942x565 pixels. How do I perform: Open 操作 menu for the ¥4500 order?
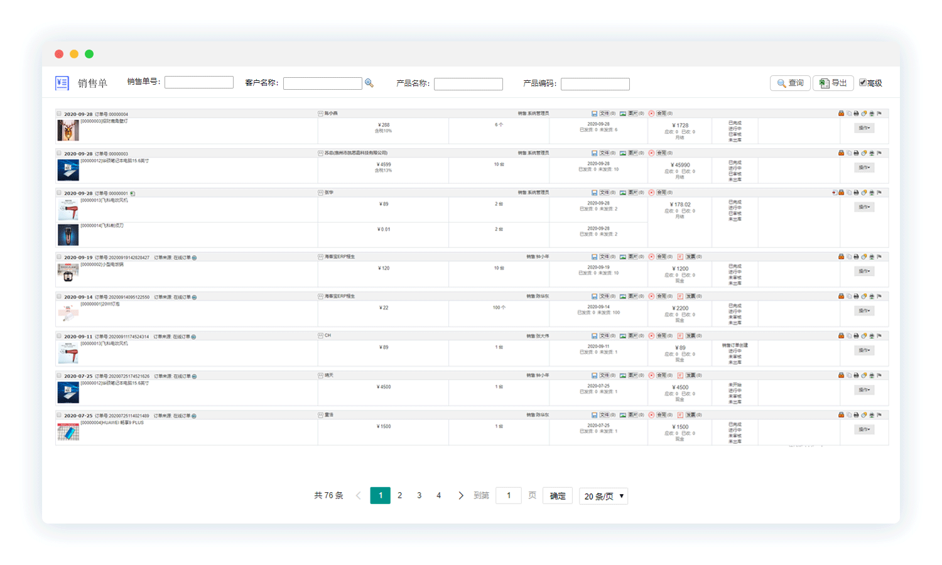point(864,390)
